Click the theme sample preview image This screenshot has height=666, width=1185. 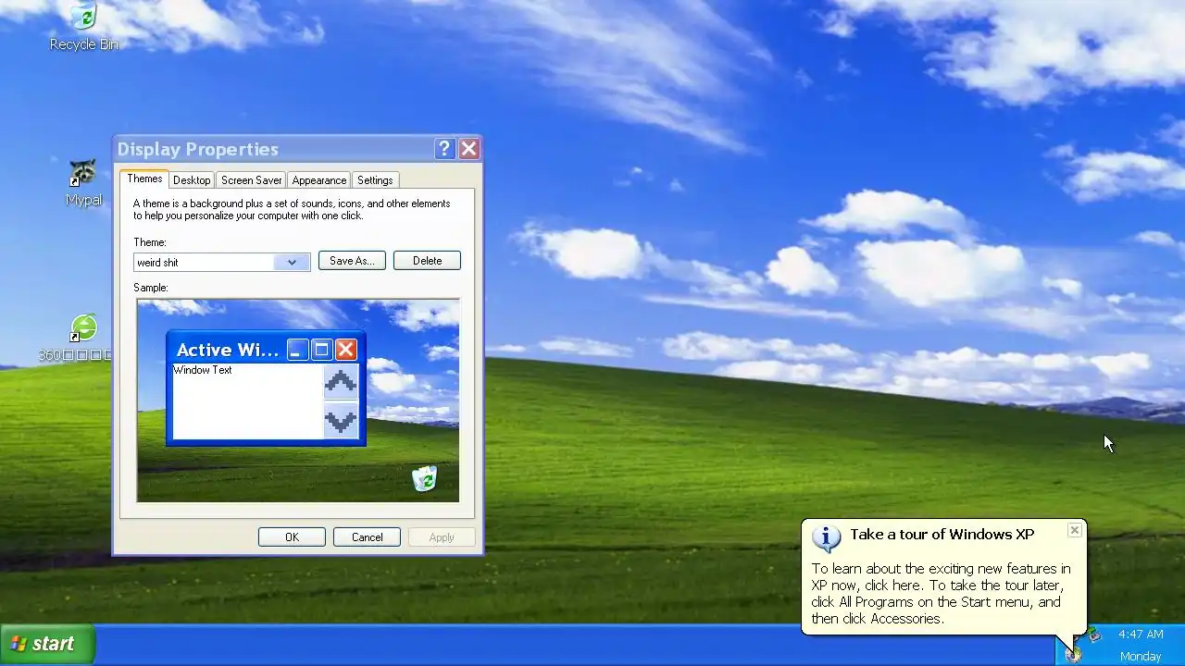(298, 401)
